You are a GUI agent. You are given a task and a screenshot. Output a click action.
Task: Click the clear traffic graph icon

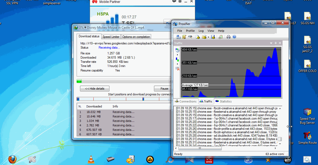[177, 69]
